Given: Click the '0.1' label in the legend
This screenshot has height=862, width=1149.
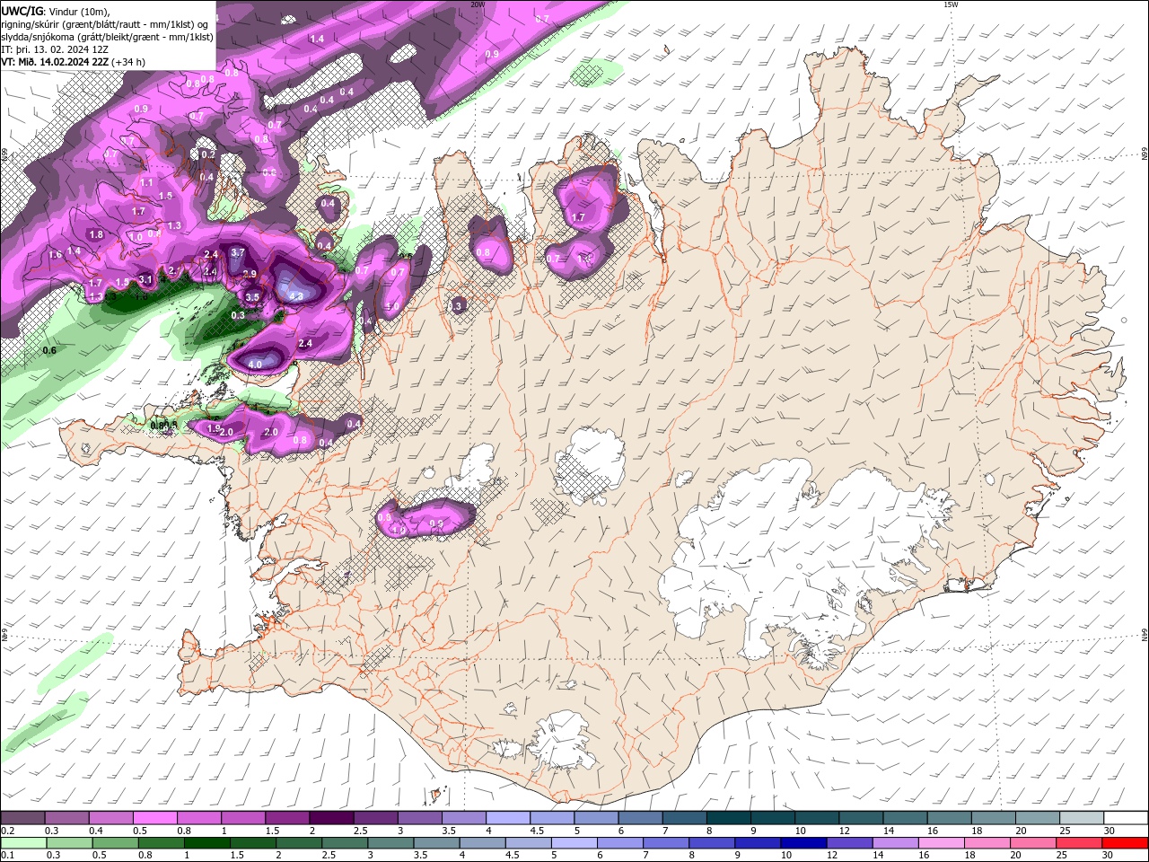Looking at the screenshot, I should click(8, 856).
